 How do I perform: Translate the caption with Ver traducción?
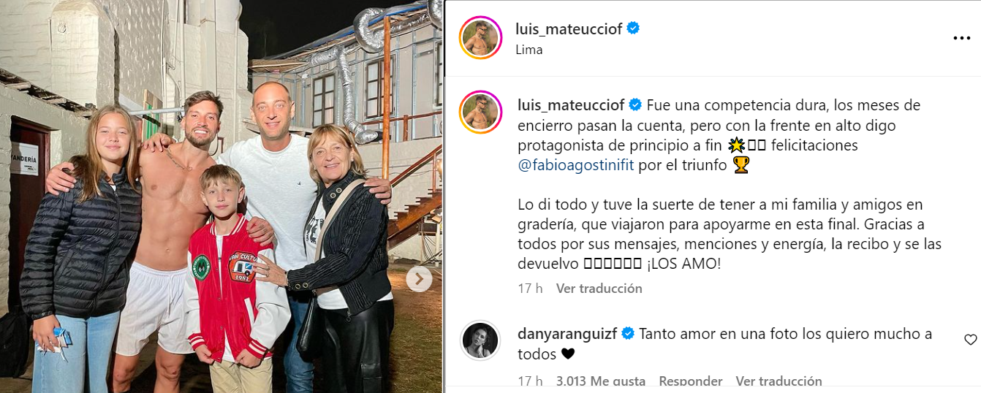599,289
